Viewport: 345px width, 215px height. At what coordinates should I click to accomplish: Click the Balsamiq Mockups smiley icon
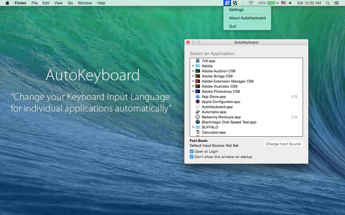[198, 117]
